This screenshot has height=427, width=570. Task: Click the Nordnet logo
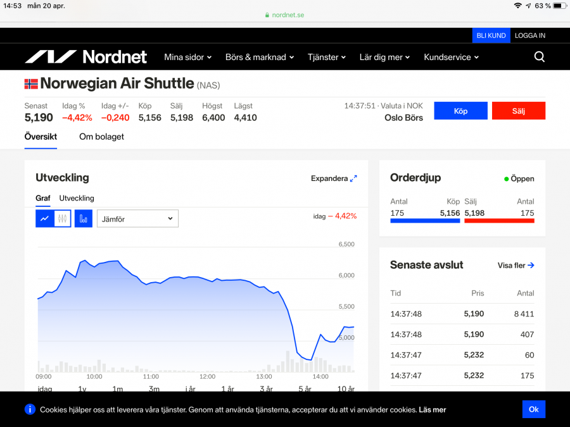coord(85,57)
